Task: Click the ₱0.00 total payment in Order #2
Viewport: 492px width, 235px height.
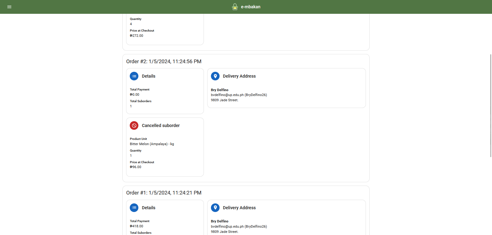Action: coord(134,94)
